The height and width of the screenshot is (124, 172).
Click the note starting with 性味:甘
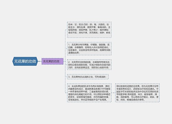coord(89,30)
